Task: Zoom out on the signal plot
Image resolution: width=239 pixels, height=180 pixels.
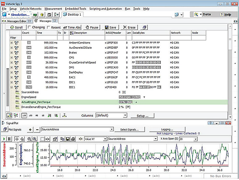Action: 29,139
